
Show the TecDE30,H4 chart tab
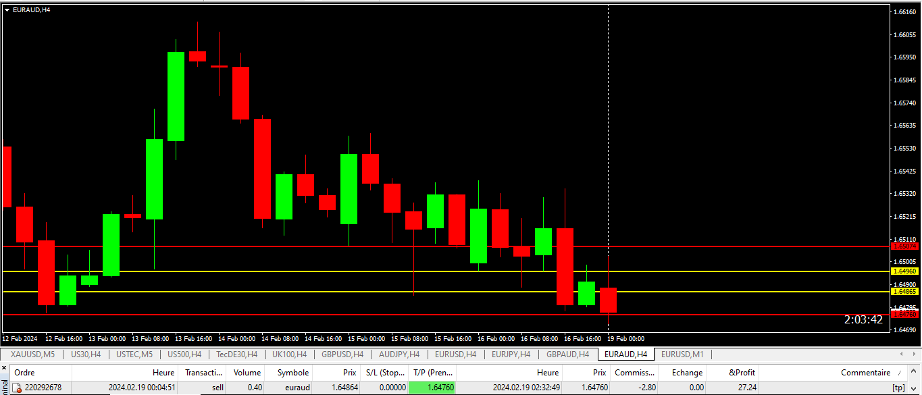236,354
